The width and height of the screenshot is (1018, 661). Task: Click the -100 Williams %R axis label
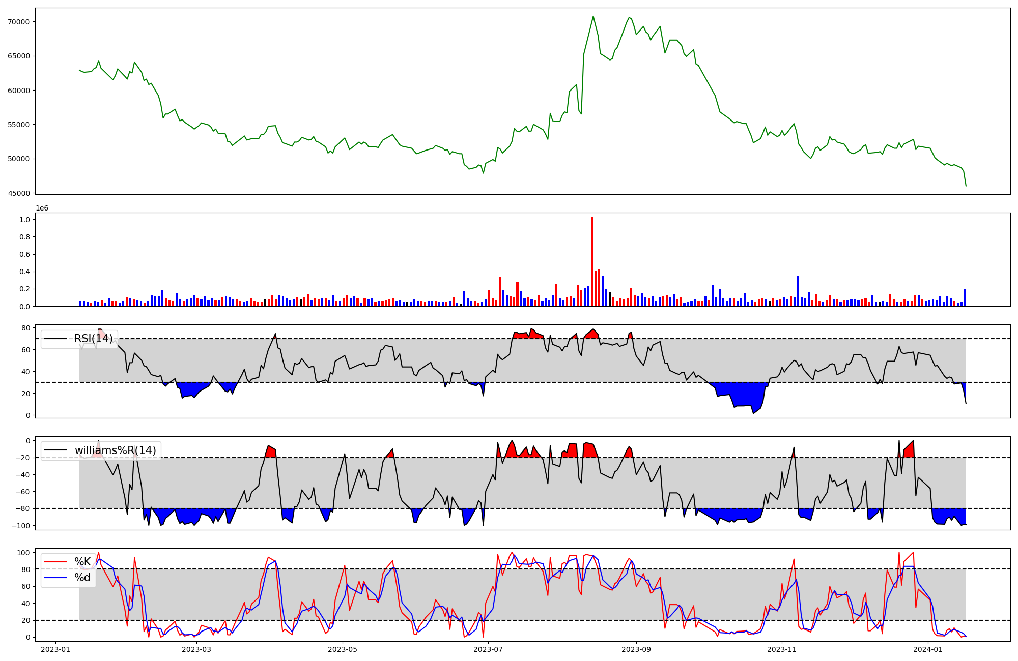coord(20,525)
